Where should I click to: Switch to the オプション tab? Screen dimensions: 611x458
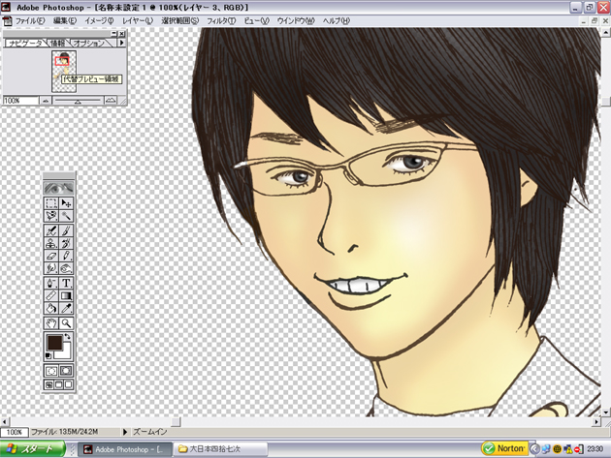pos(89,44)
